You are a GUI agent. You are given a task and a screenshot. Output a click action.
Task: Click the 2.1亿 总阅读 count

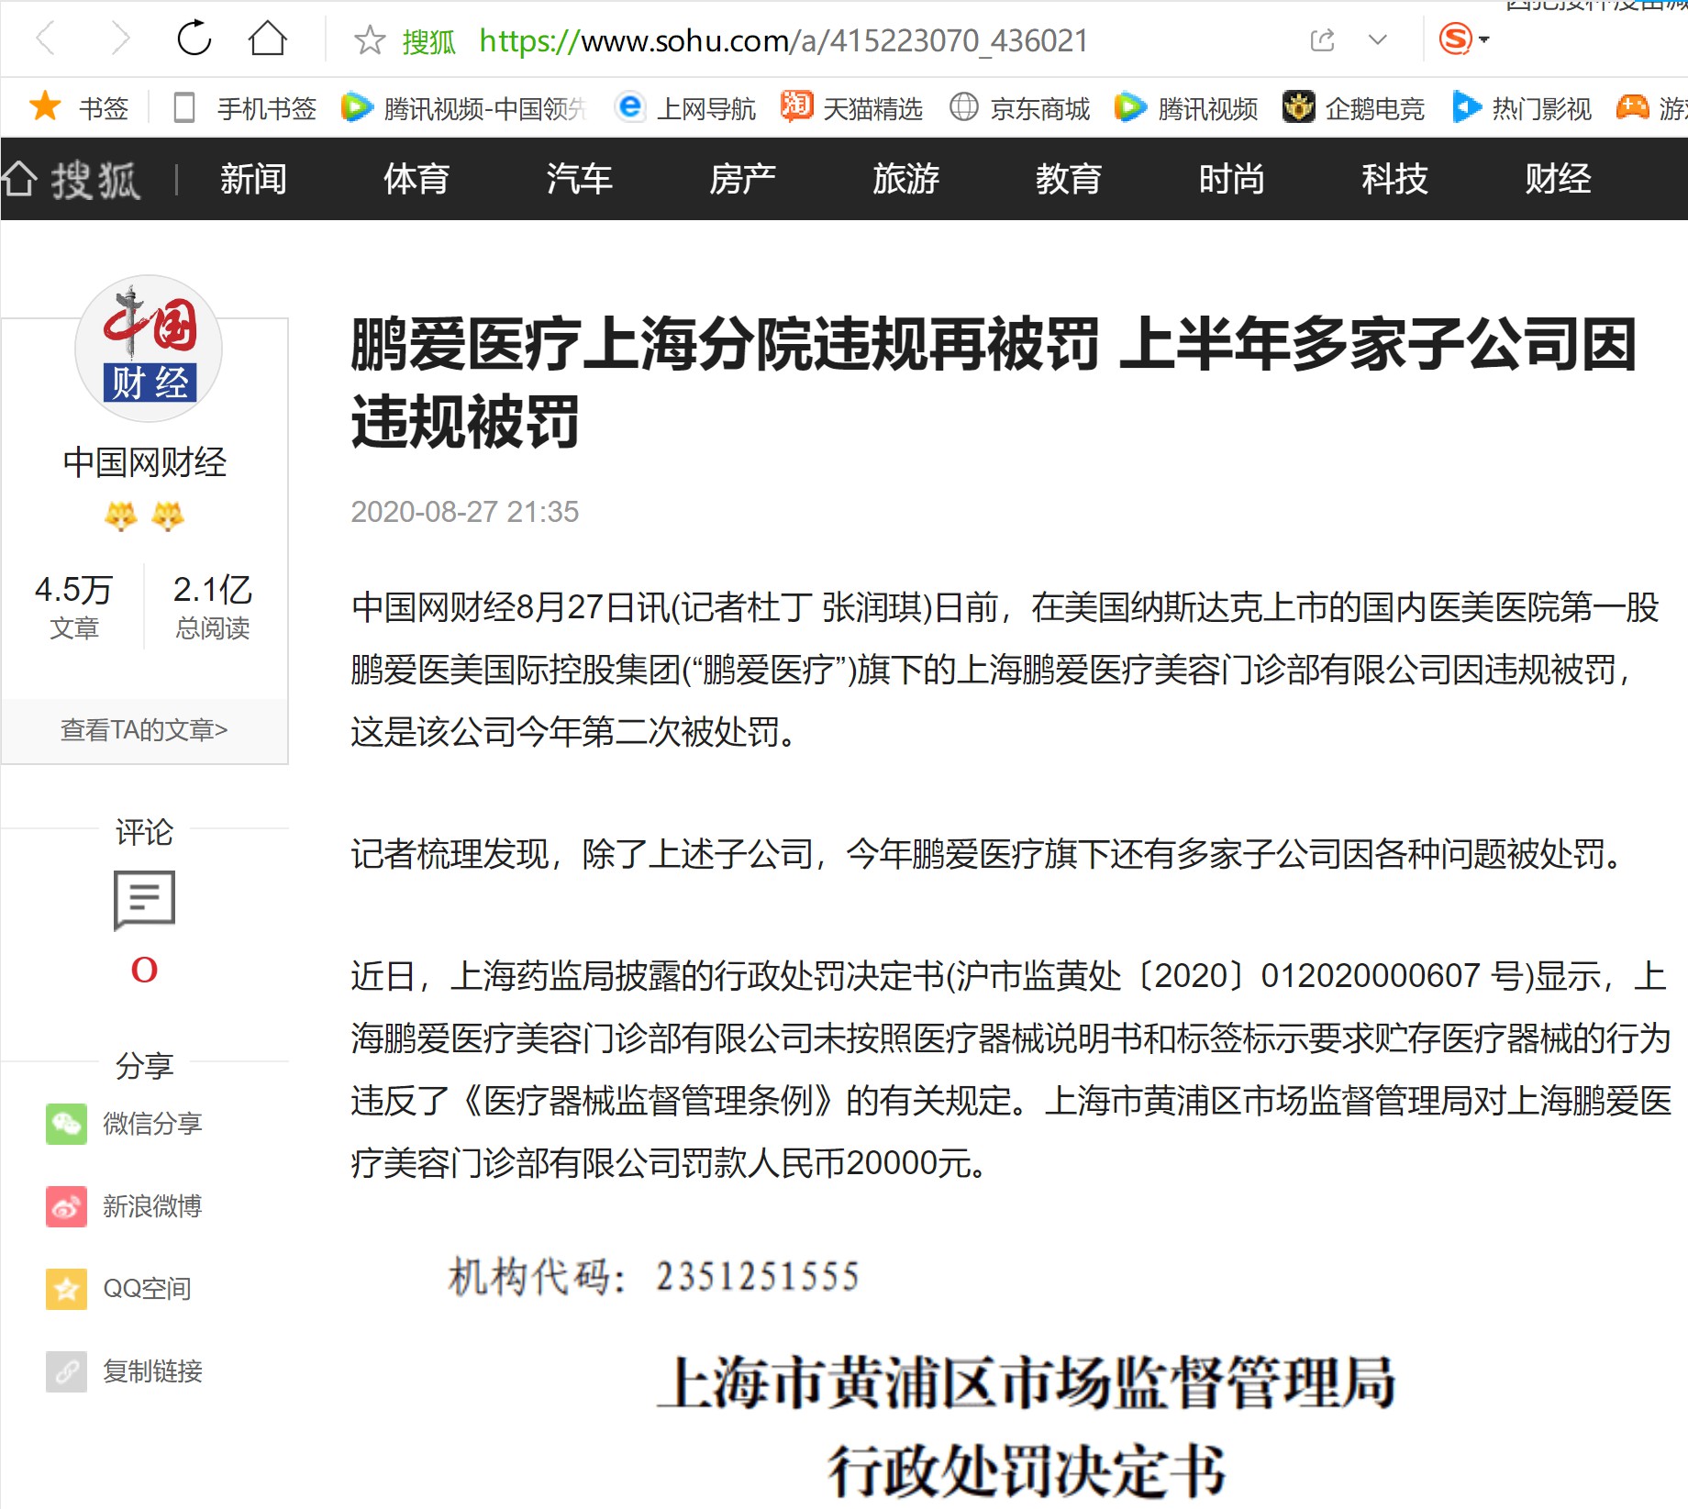213,606
